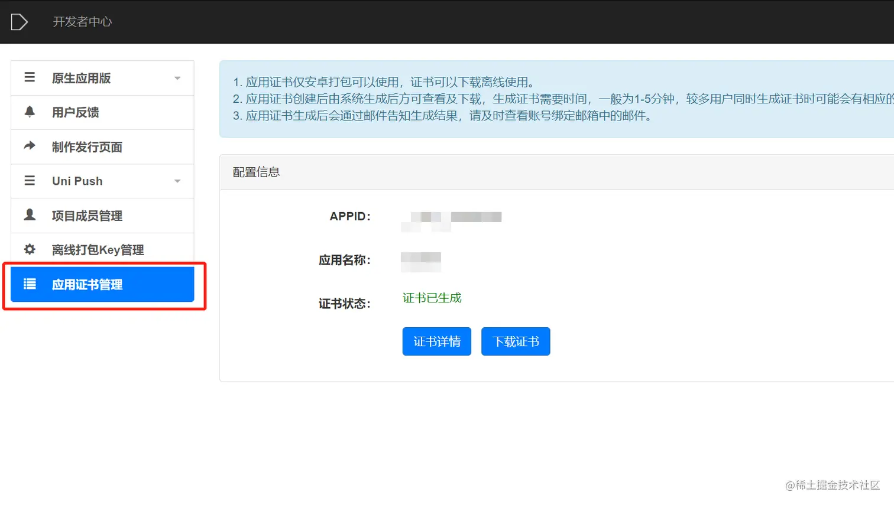Click the bell icon beside 用户反馈
The width and height of the screenshot is (894, 505).
(x=30, y=112)
